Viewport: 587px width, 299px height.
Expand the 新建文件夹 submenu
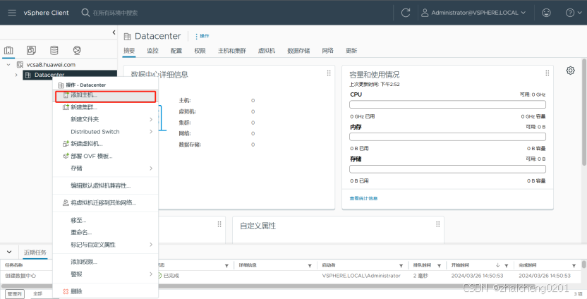(106, 119)
